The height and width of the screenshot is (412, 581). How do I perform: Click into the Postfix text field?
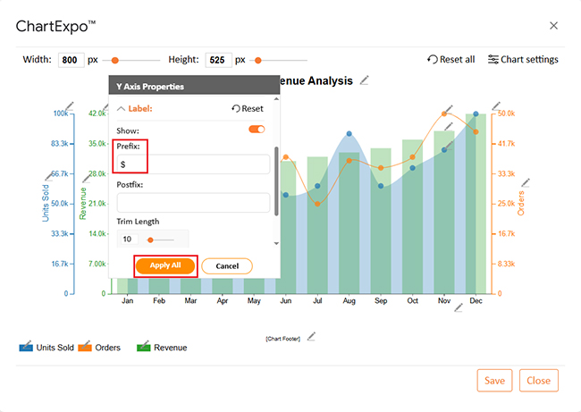click(x=193, y=203)
